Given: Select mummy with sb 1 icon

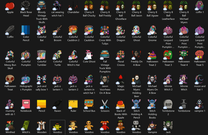Looking at the screenshot, I should pos(10,104).
